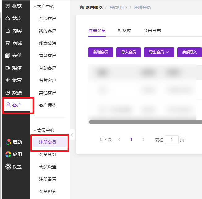Click the 设置 gear icon
Image resolution: width=202 pixels, height=199 pixels.
[8, 167]
